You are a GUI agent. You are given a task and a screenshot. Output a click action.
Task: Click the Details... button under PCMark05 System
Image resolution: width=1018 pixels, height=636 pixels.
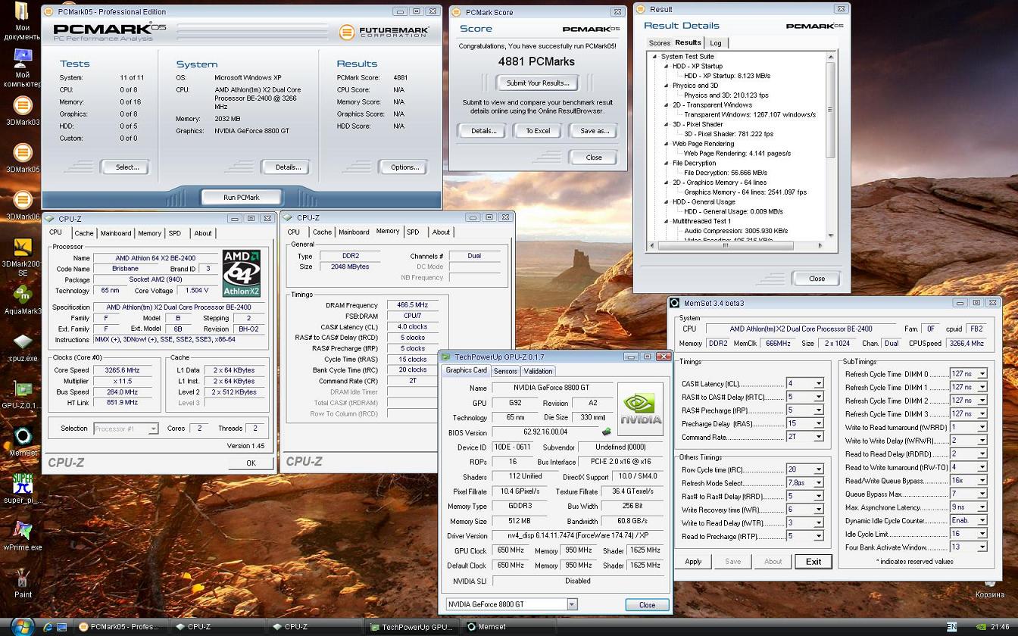point(288,167)
